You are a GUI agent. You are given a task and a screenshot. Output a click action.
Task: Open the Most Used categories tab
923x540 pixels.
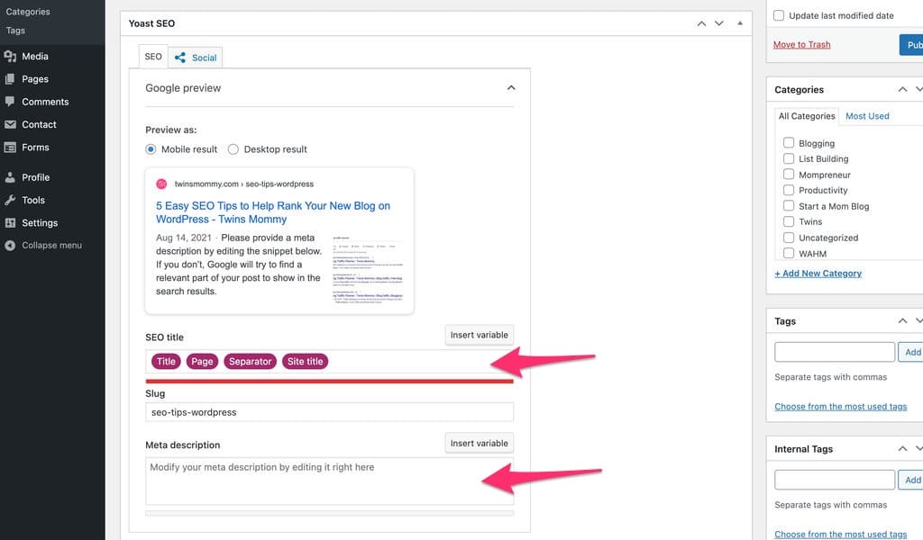867,116
